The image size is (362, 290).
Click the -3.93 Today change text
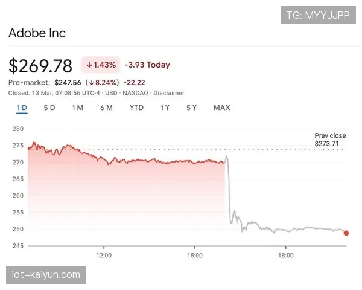pyautogui.click(x=147, y=65)
